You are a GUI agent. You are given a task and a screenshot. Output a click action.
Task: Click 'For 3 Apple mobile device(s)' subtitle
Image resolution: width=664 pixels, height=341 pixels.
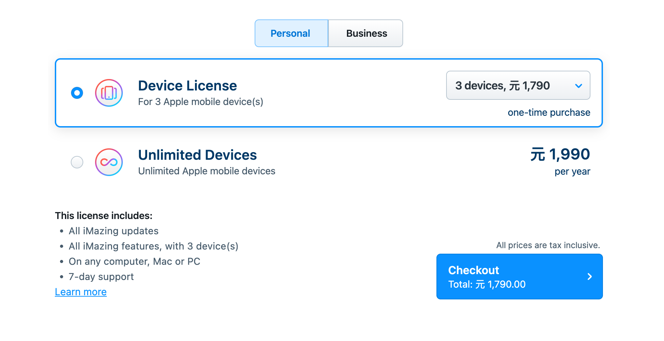point(201,102)
